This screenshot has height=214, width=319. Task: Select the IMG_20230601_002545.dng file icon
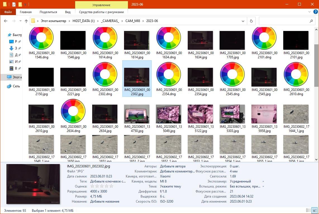tap(232, 74)
